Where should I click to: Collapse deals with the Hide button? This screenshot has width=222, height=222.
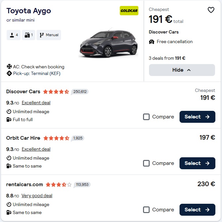[182, 70]
